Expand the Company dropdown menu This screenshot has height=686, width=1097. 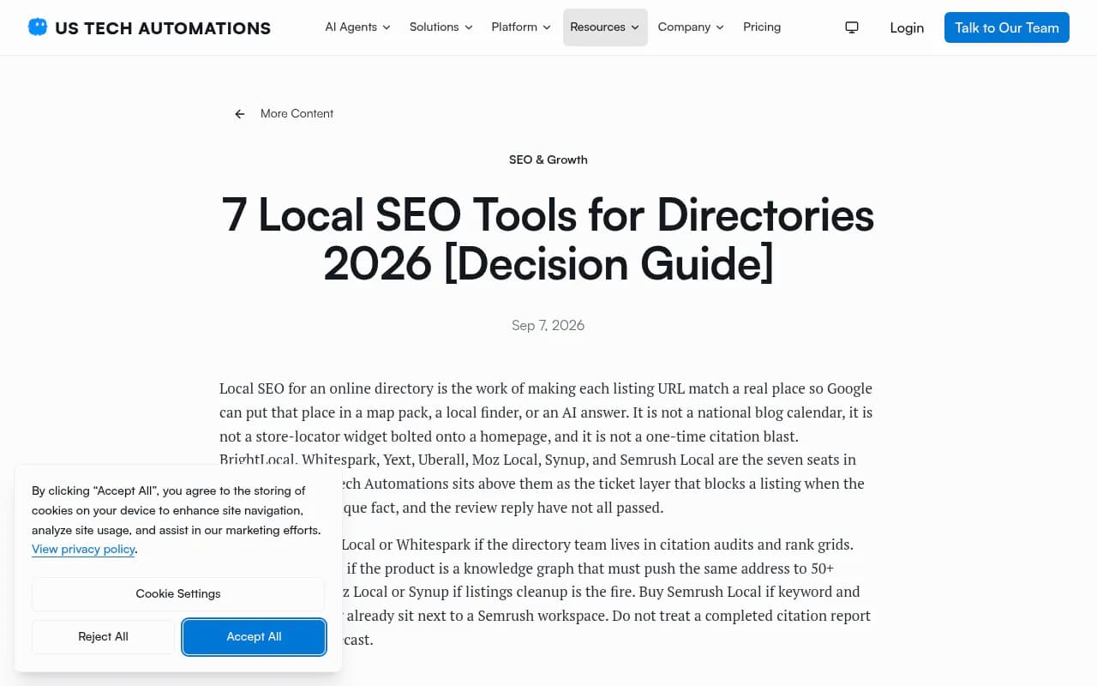[691, 27]
